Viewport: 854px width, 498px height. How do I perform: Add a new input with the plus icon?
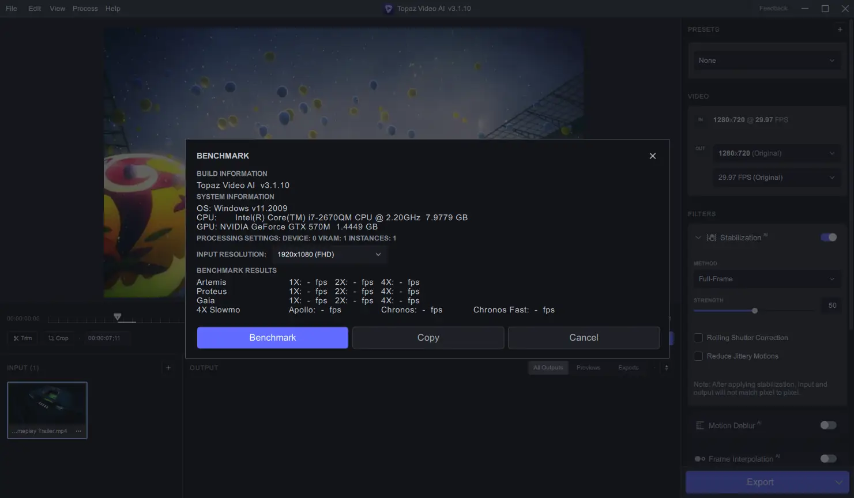coord(168,367)
